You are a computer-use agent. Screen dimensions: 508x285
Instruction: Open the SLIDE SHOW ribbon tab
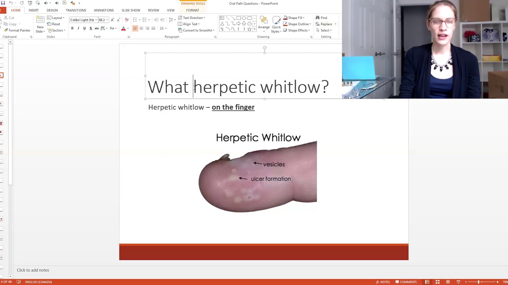coord(131,10)
